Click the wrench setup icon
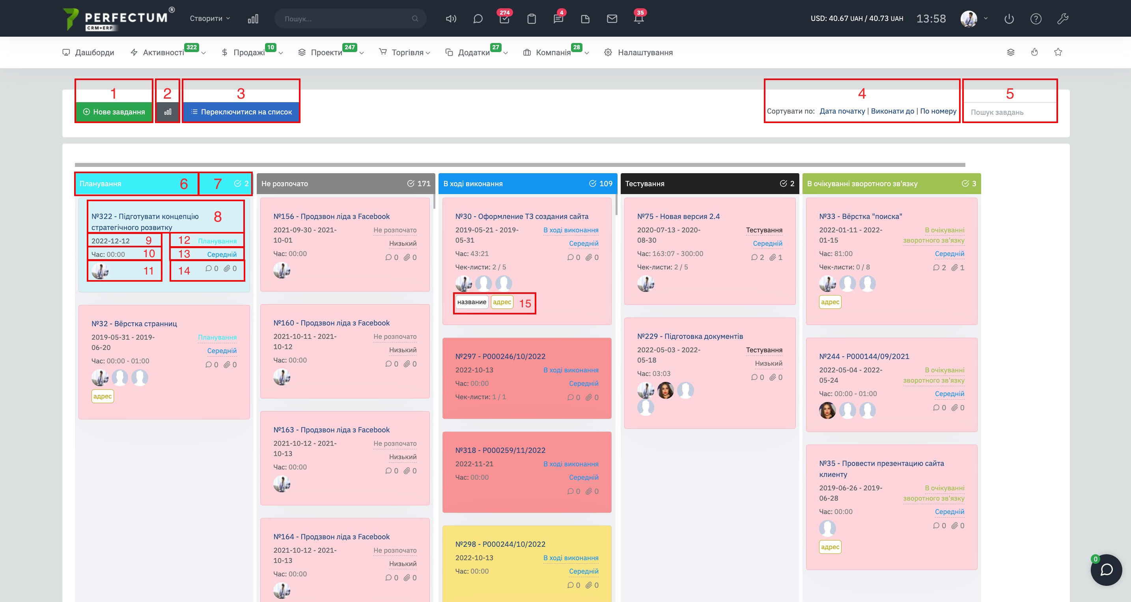 (1062, 19)
